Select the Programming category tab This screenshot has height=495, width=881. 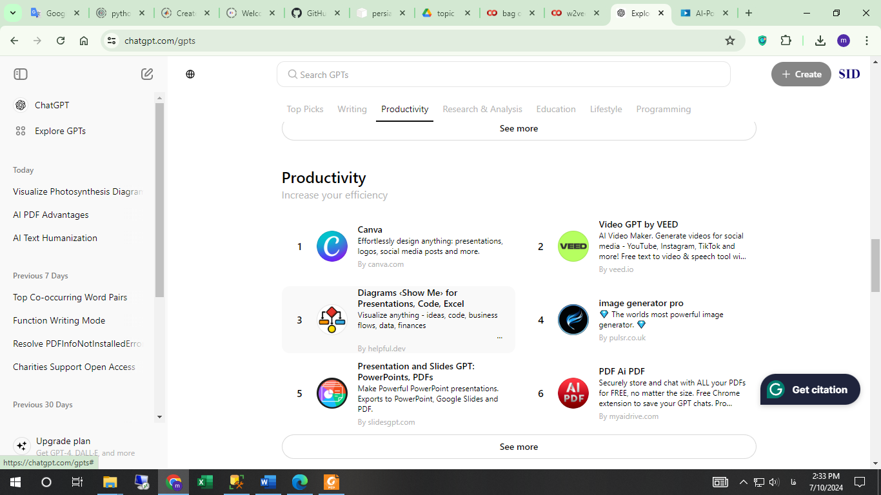[x=664, y=109]
